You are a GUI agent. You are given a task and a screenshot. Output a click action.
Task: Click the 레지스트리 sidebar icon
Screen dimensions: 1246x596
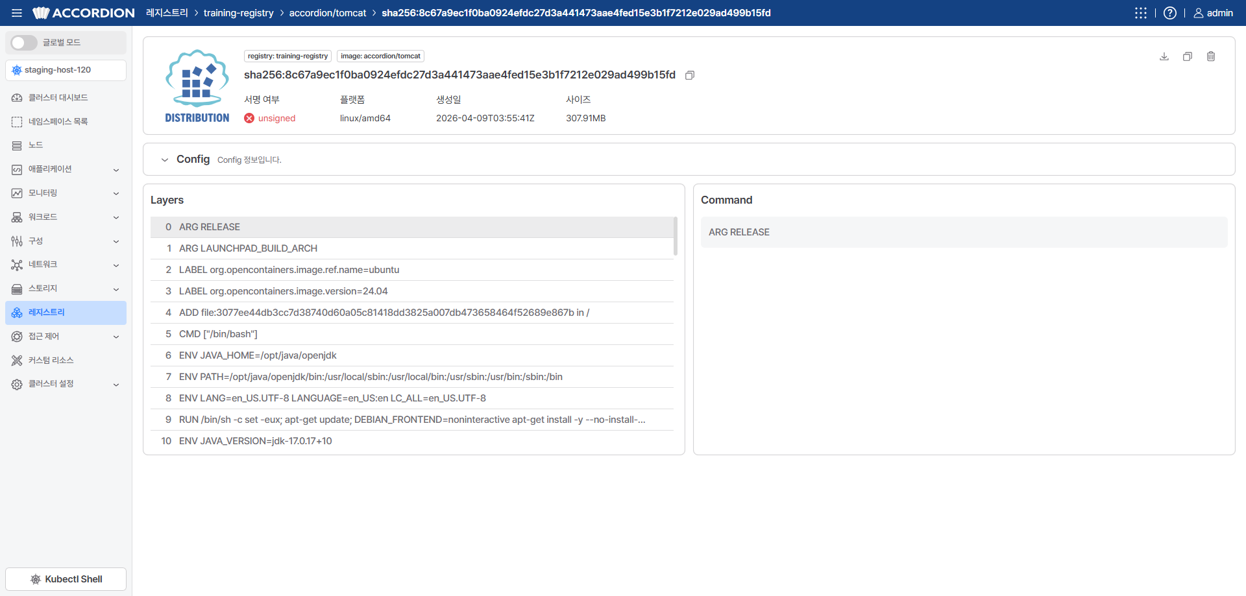[x=17, y=313]
